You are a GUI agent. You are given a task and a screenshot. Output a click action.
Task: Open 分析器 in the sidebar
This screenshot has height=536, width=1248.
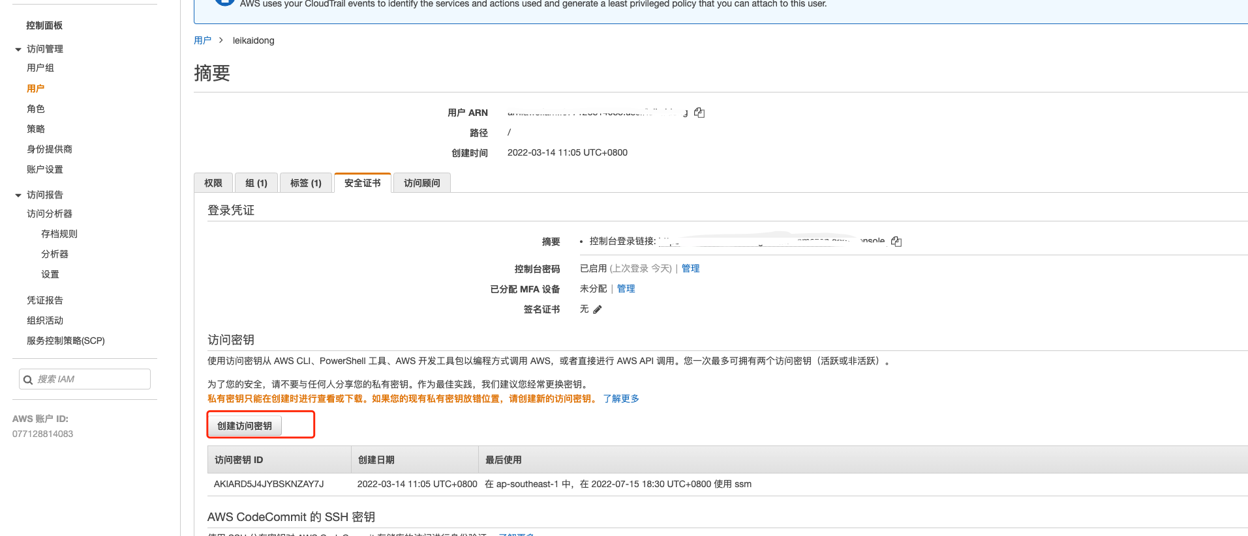[55, 254]
